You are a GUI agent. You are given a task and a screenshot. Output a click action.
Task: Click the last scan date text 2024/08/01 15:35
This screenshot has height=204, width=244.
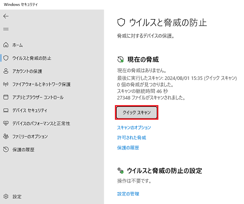pos(184,78)
